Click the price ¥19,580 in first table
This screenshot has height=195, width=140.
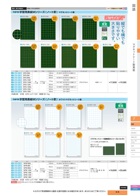pyautogui.click(x=122, y=82)
